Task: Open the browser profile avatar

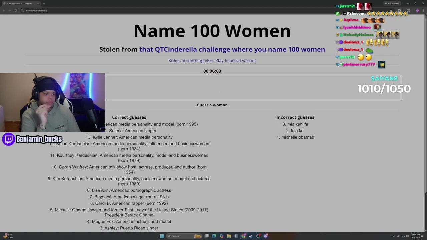Action: click(x=417, y=10)
